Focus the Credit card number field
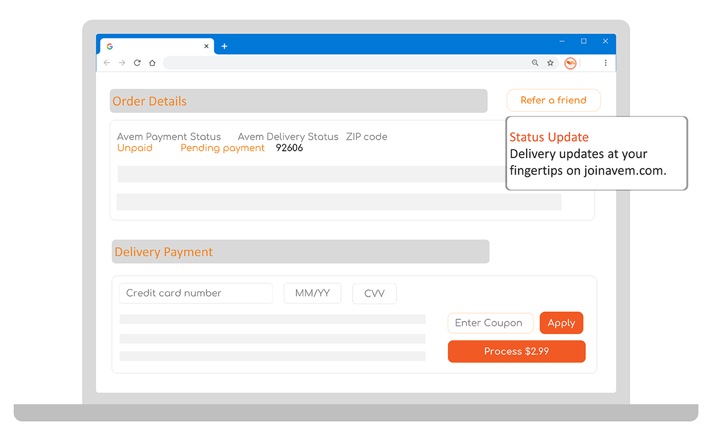The image size is (712, 445). coord(196,293)
